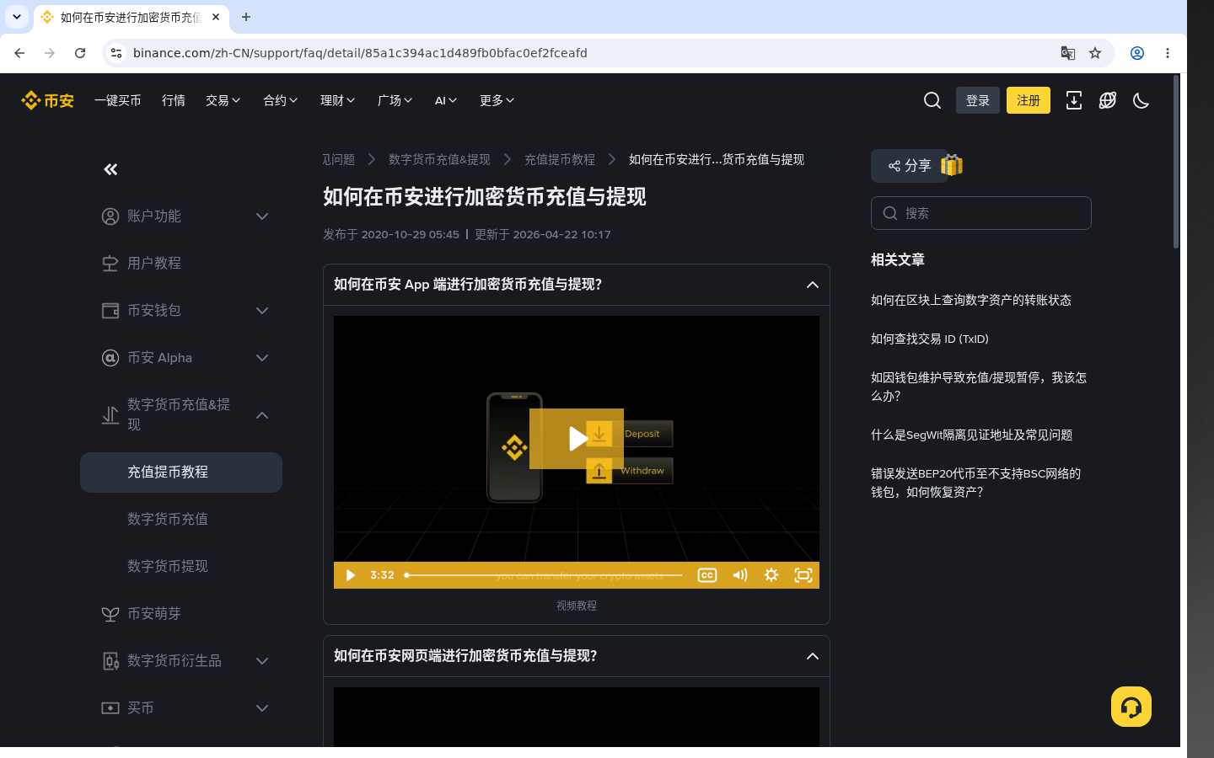Open 用户教程 in sidebar
Screen dimensions: 1214x758
click(x=181, y=264)
